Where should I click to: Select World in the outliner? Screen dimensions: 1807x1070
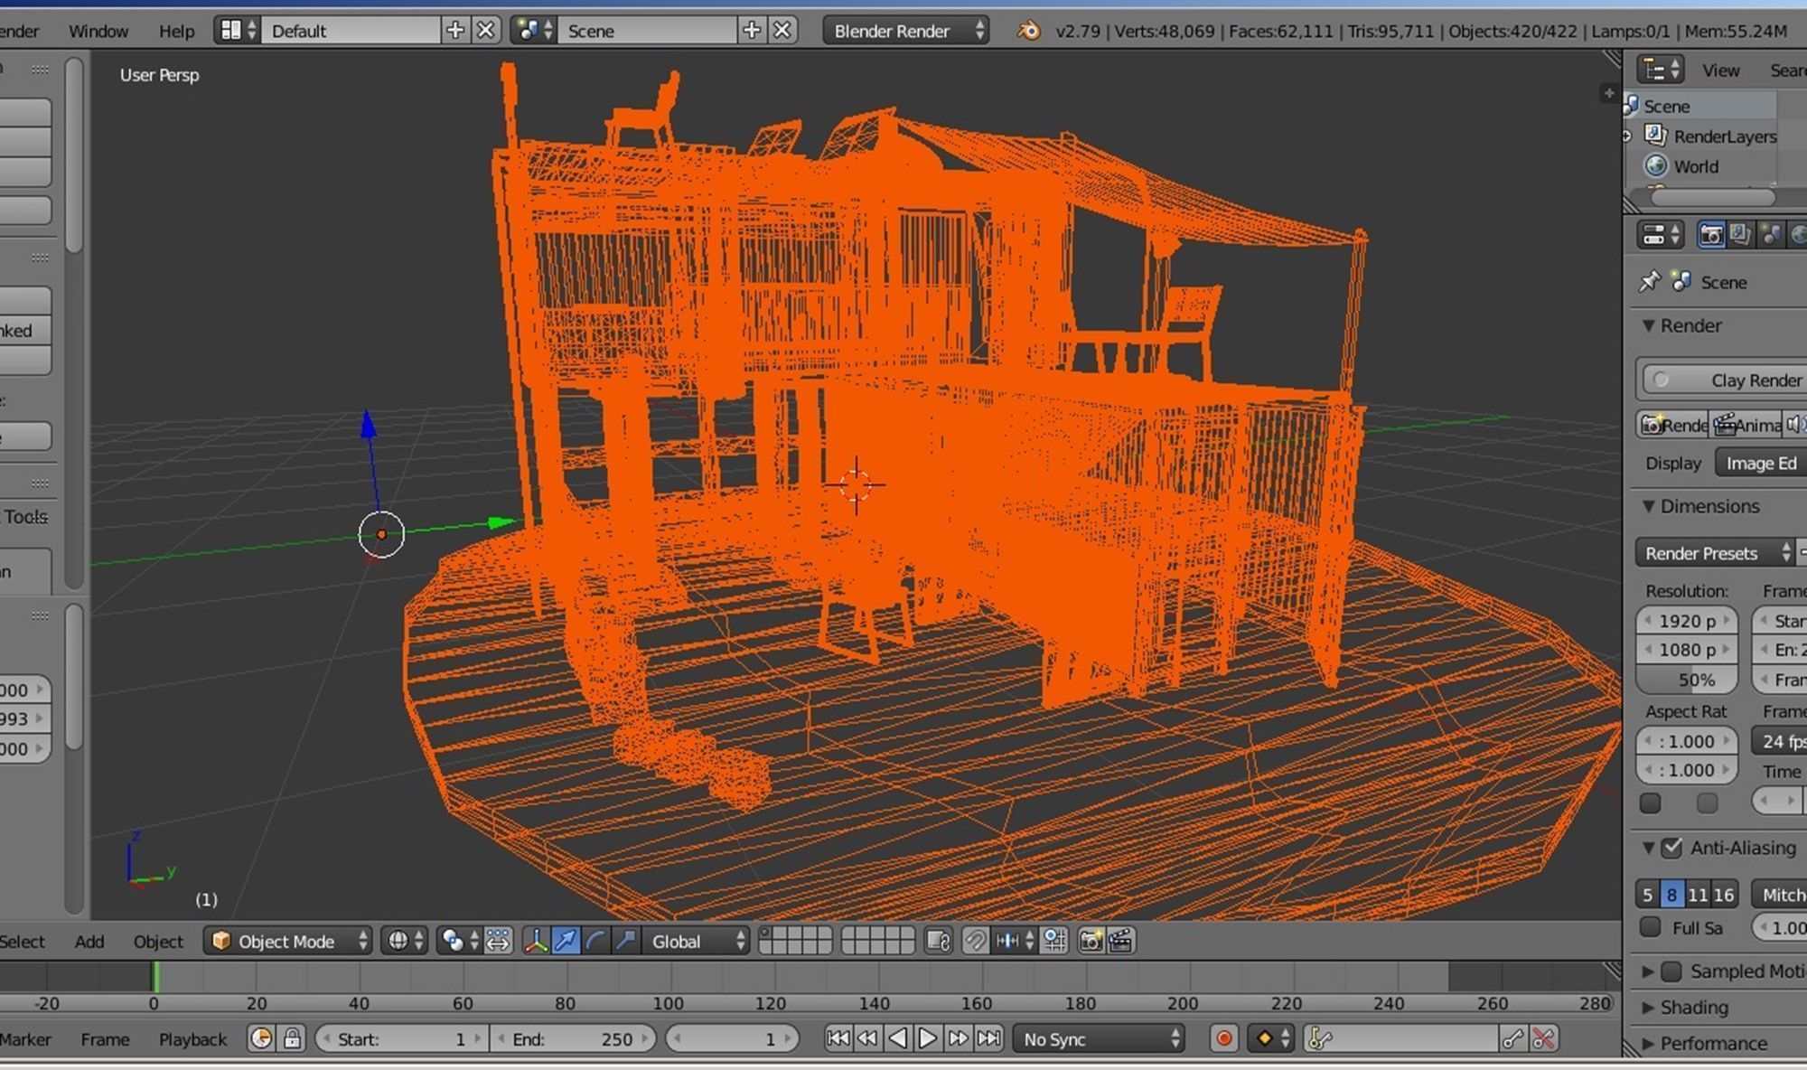coord(1695,166)
